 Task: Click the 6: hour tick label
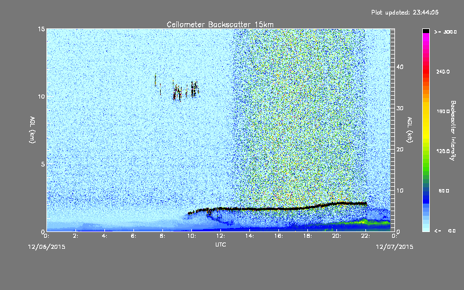[133, 236]
